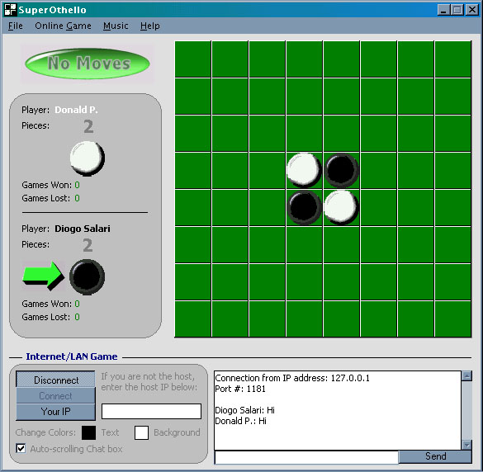Image resolution: width=483 pixels, height=472 pixels.
Task: Click the lower black disc on the board
Action: click(x=304, y=207)
